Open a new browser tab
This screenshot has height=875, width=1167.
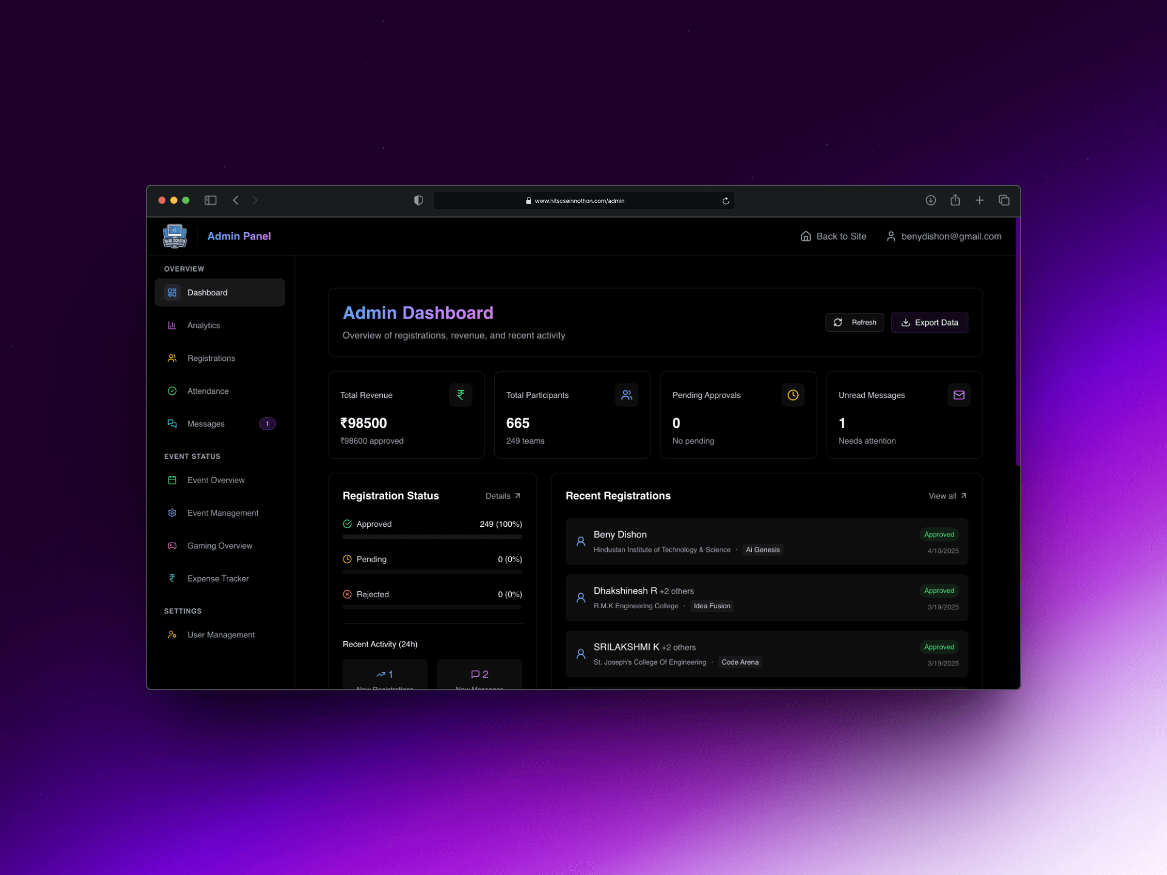tap(979, 201)
